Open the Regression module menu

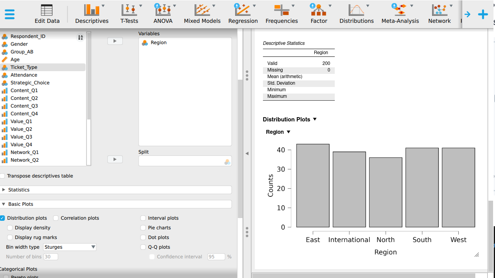(x=243, y=14)
